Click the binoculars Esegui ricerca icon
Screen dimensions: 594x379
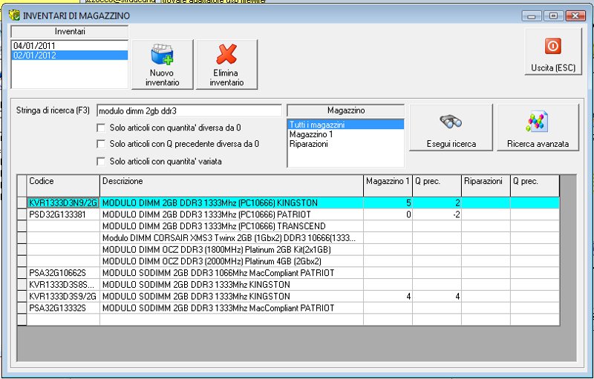tap(451, 122)
